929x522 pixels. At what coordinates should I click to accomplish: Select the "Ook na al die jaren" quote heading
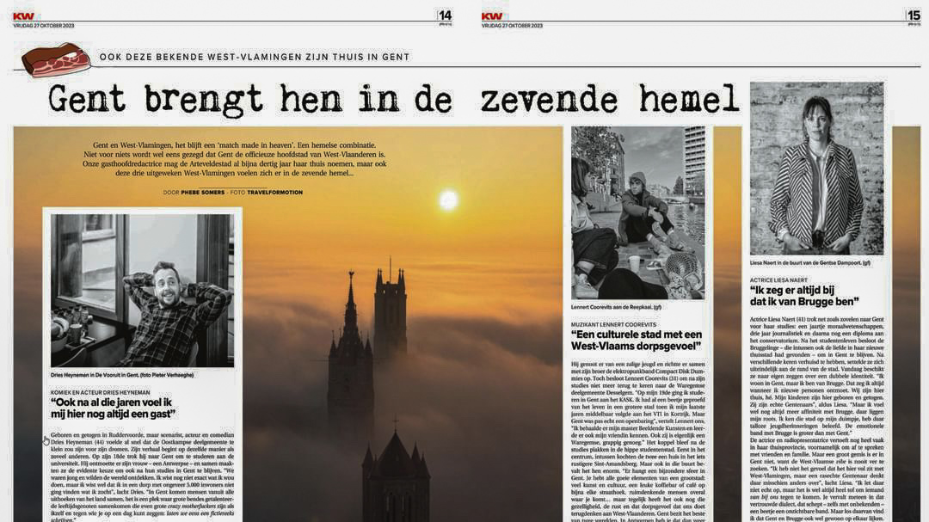[x=113, y=408]
